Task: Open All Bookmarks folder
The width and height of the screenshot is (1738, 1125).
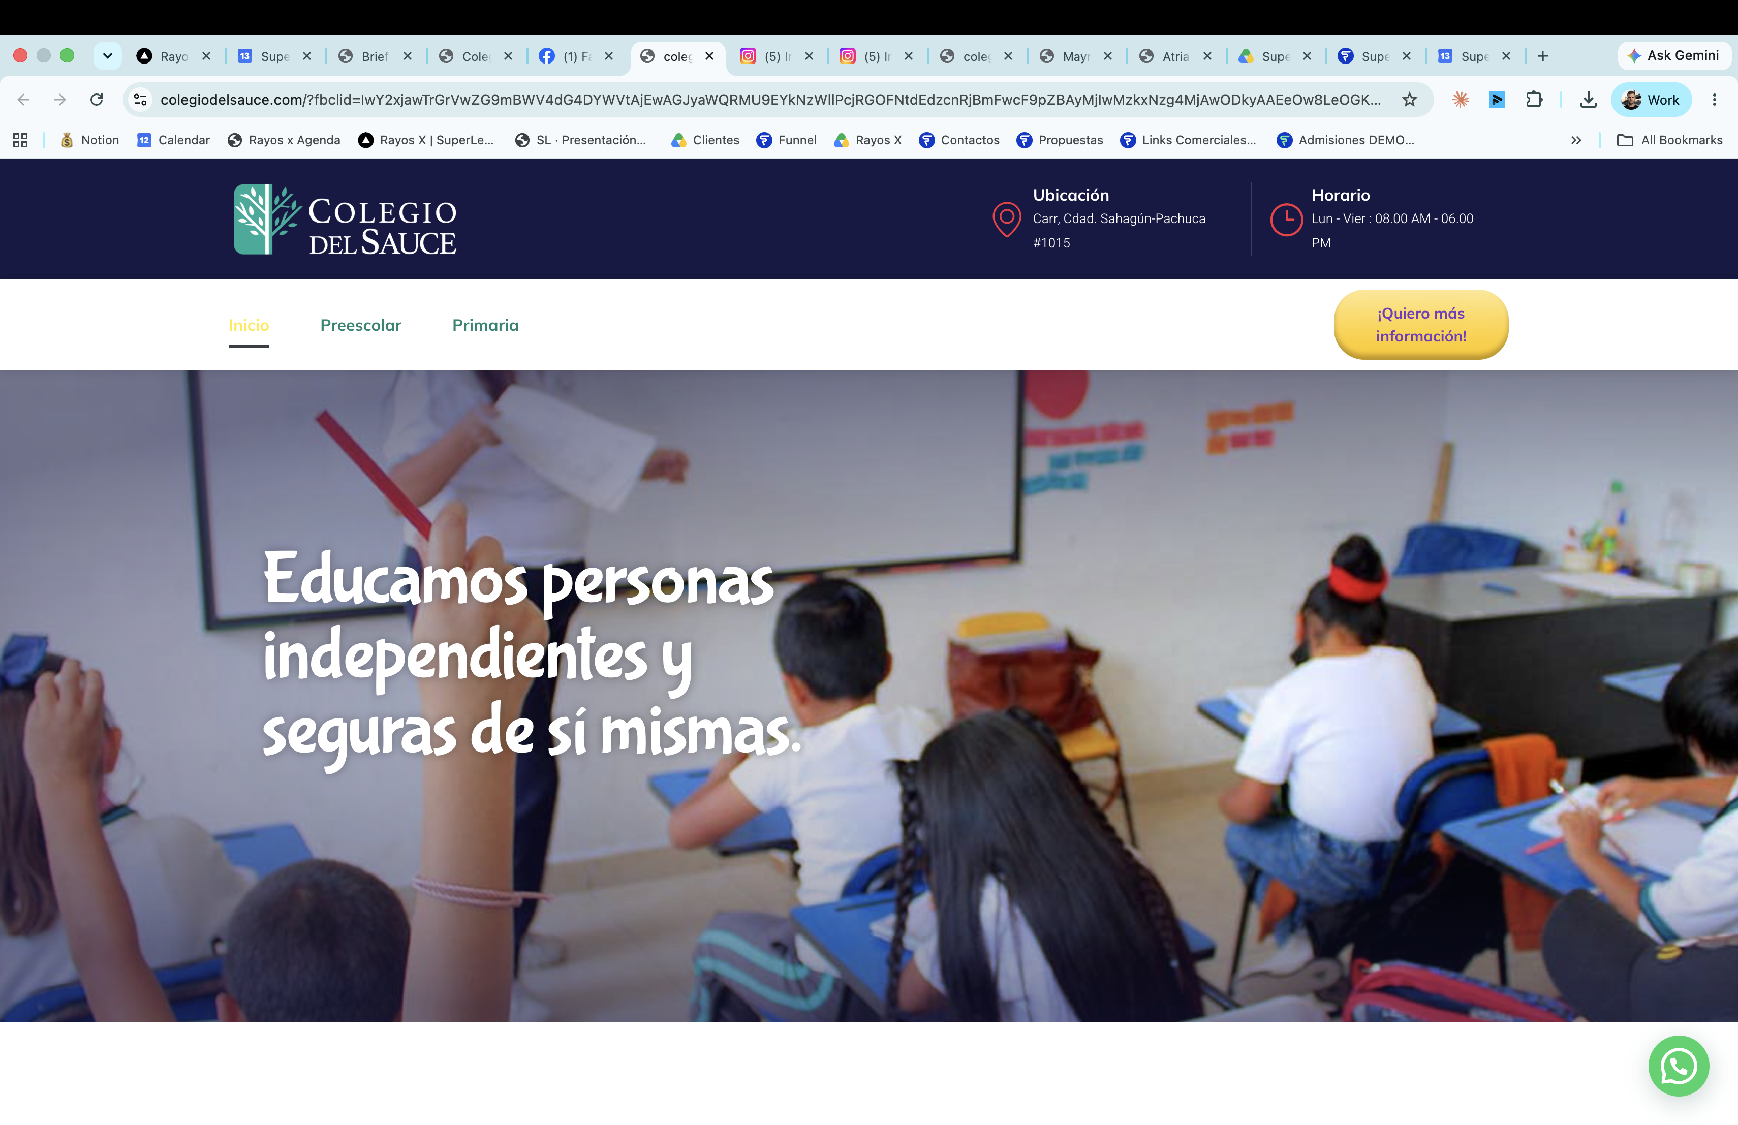Action: 1669,140
